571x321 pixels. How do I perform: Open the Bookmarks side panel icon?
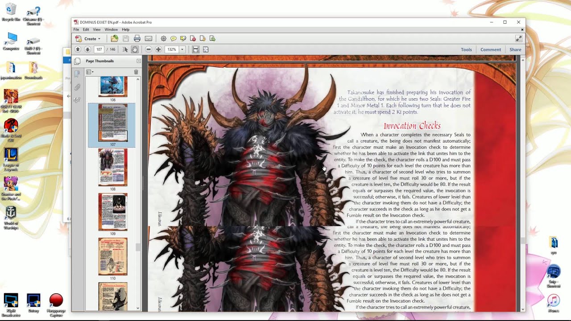(x=77, y=74)
